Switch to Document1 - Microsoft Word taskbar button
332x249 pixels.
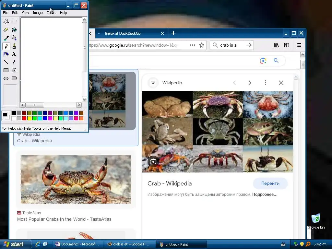click(78, 244)
